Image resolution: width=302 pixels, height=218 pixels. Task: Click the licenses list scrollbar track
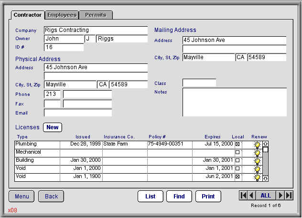point(265,164)
